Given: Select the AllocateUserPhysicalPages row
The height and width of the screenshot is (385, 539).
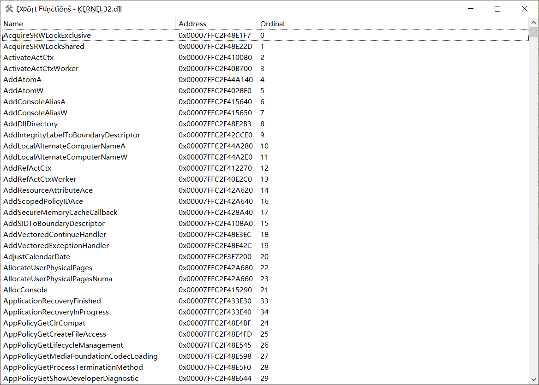Looking at the screenshot, I should (x=265, y=267).
